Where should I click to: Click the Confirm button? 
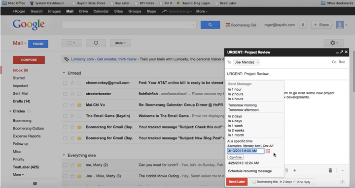236,158
